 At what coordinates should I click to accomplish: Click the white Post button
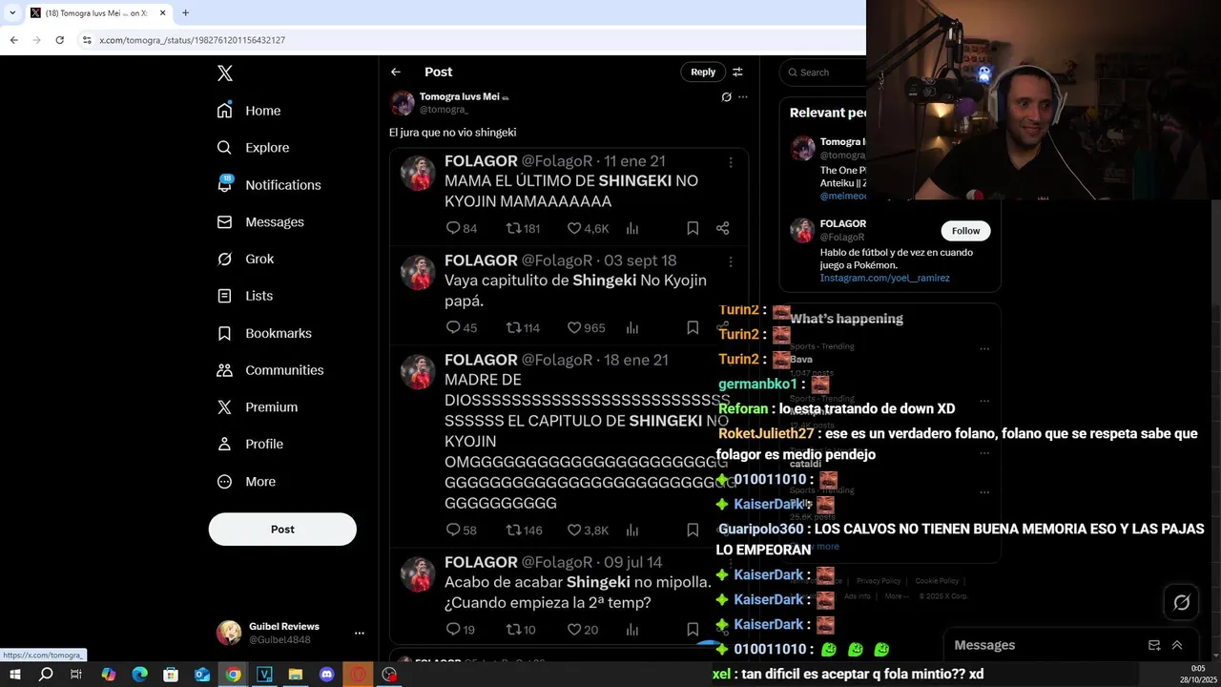[x=282, y=530]
